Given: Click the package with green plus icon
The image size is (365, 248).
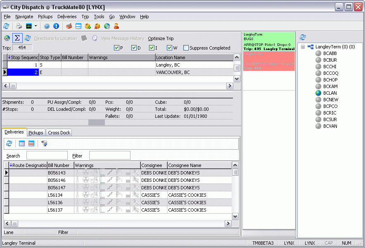Looking at the screenshot, I should pos(88,26).
